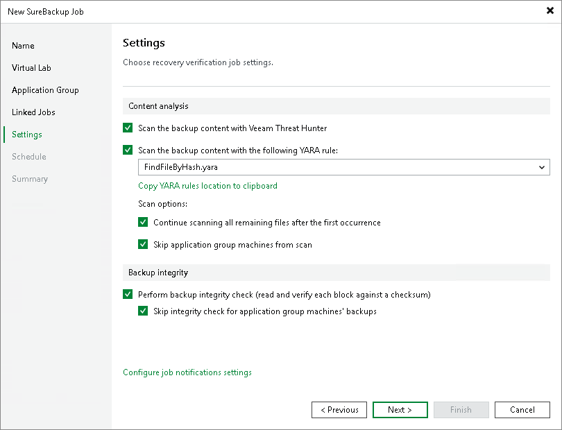
Task: Cancel the SureBackup job wizard
Action: coord(522,410)
